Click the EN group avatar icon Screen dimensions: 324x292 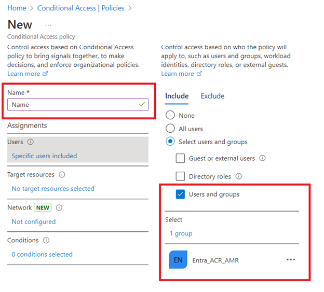tap(178, 260)
